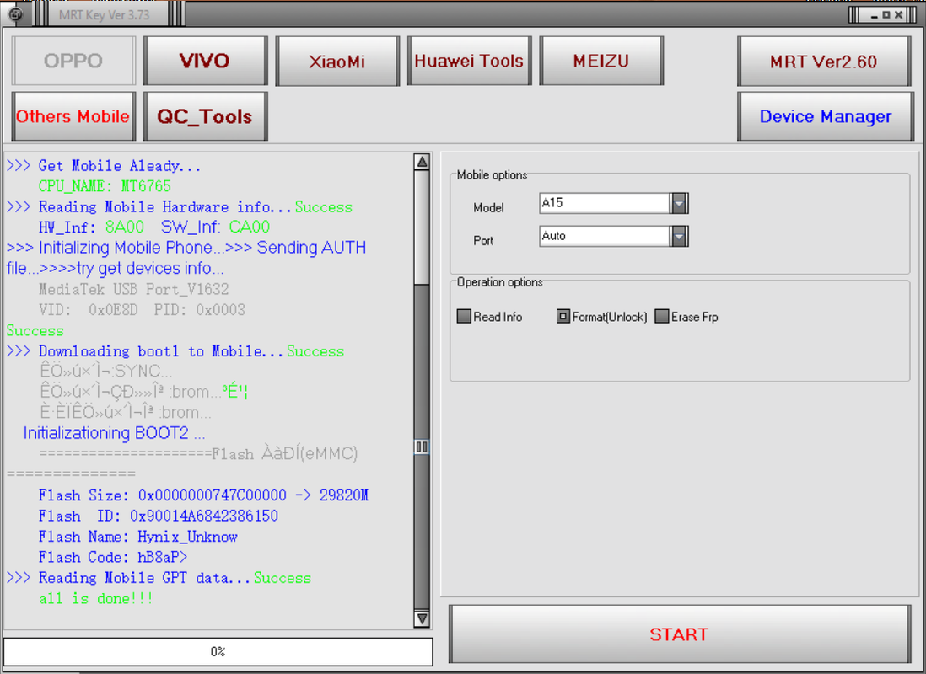Viewport: 926px width, 674px height.
Task: Click the Reading Mobile GPT data line
Action: click(159, 578)
